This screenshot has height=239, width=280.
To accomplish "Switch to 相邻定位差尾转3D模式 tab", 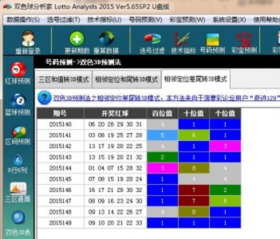I will point(196,79).
